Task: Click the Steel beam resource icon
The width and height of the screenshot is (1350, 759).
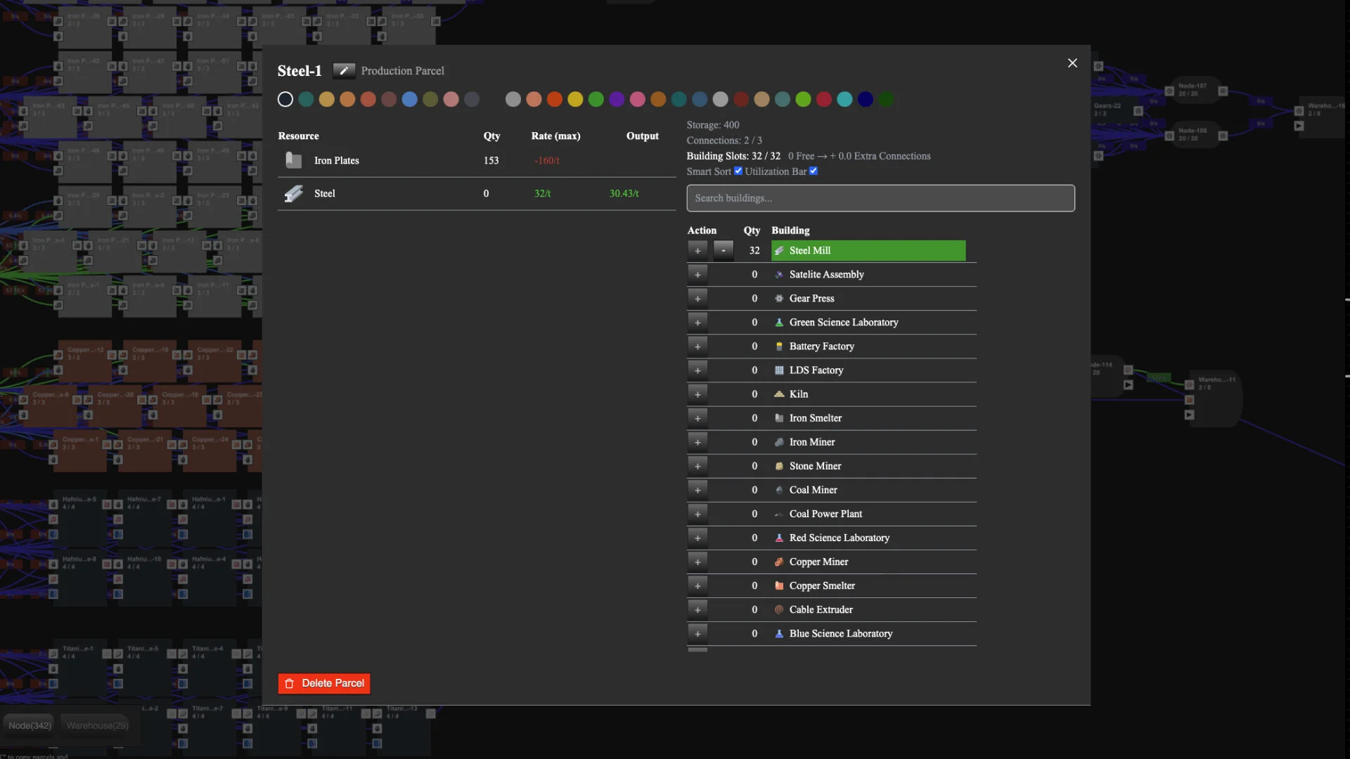Action: (x=293, y=193)
